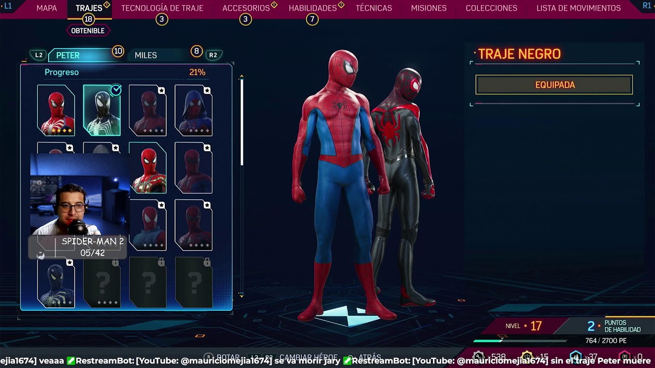Click the blue resource icon x37
655x368 pixels.
(x=576, y=356)
